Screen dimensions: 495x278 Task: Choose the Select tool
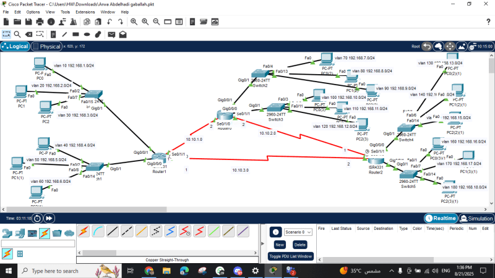tap(6, 35)
